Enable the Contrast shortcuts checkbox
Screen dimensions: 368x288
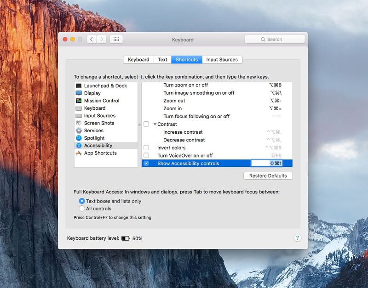click(146, 124)
